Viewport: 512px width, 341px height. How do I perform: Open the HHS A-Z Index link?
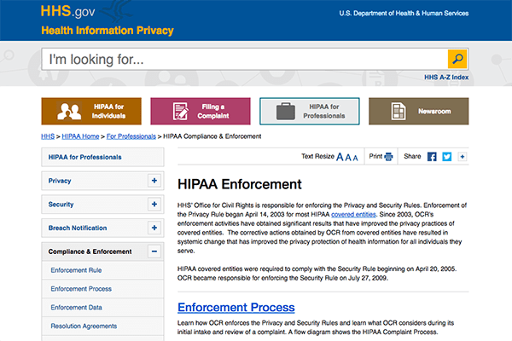pos(446,78)
